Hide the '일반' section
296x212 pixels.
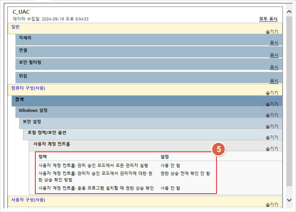tap(272, 31)
